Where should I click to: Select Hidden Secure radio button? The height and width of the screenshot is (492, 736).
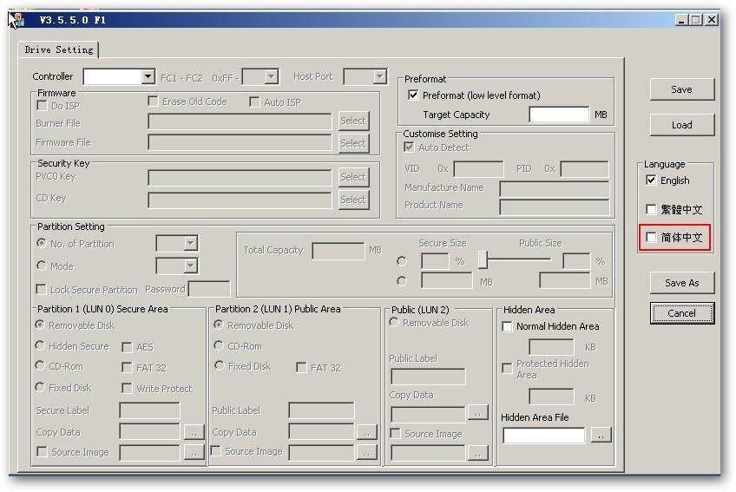[x=40, y=345]
